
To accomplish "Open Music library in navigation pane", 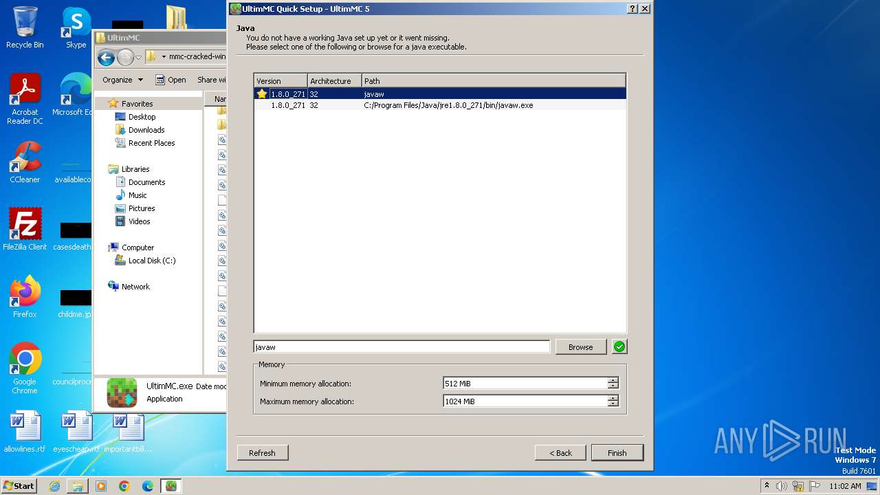I will 137,195.
